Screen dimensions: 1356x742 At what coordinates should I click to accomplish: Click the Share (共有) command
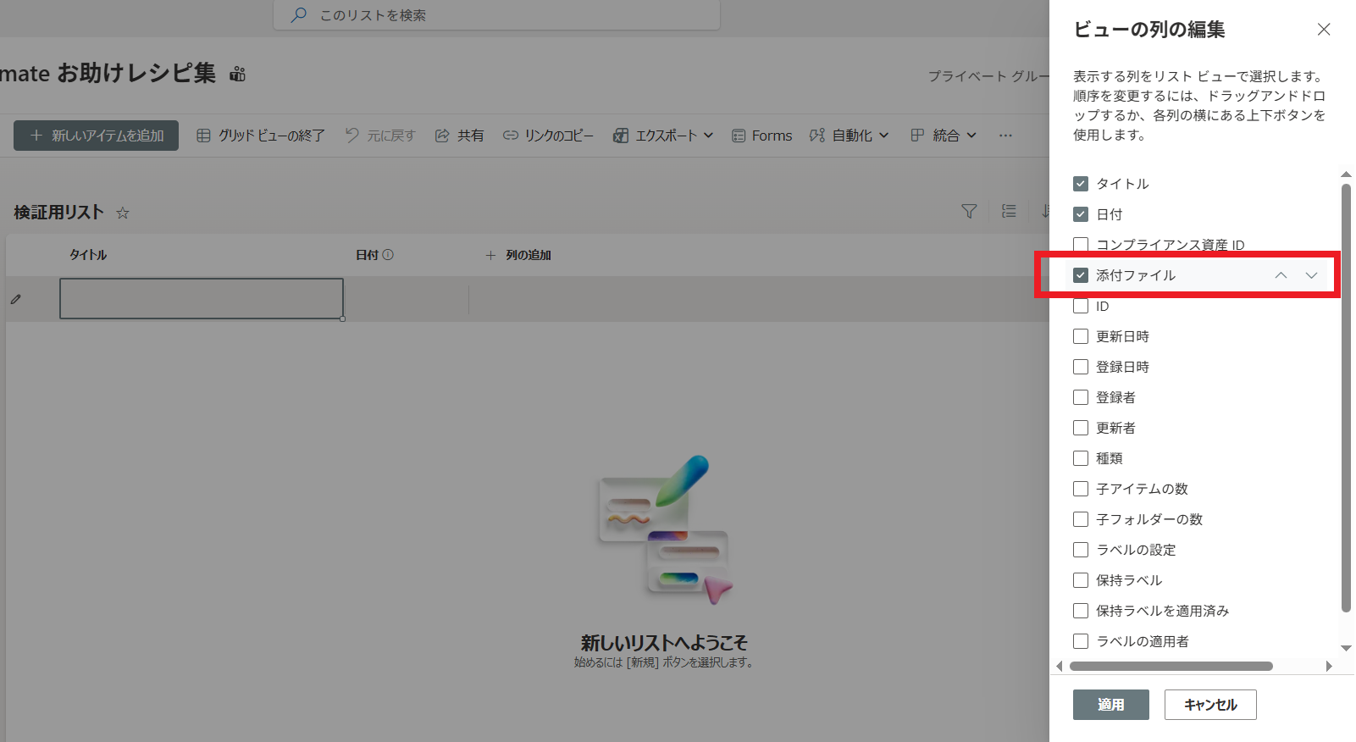[459, 136]
